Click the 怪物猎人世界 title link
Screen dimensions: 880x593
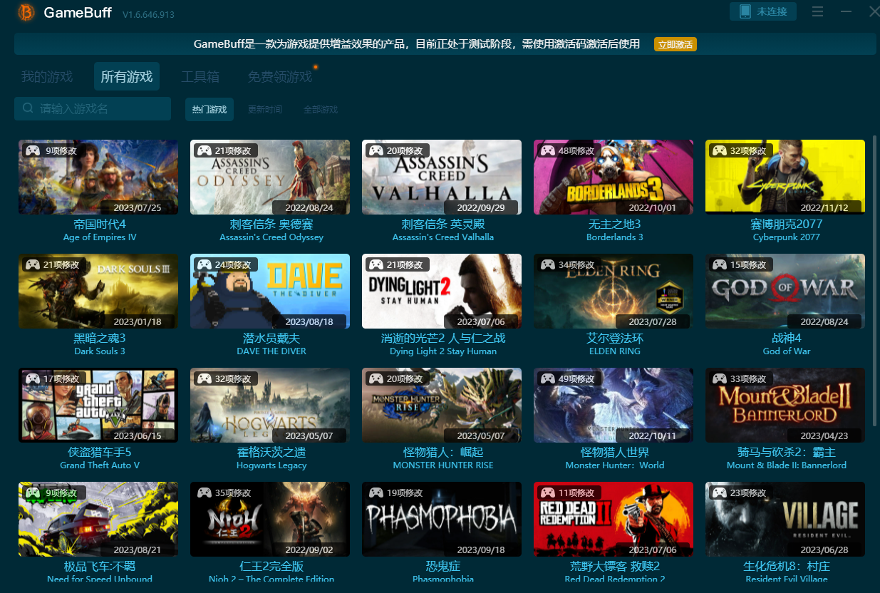click(615, 452)
